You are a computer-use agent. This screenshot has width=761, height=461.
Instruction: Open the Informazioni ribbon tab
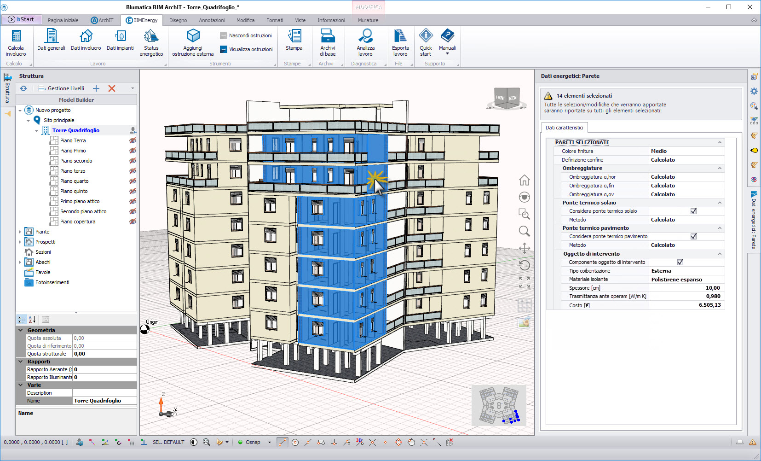[331, 20]
